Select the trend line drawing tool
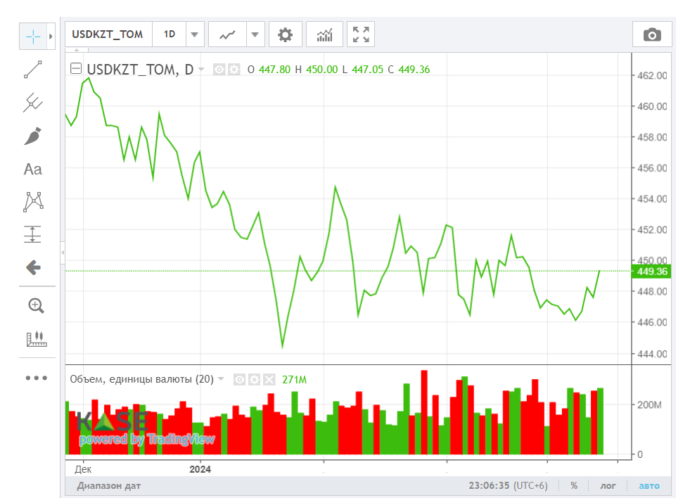Image resolution: width=683 pixels, height=498 pixels. [x=33, y=70]
